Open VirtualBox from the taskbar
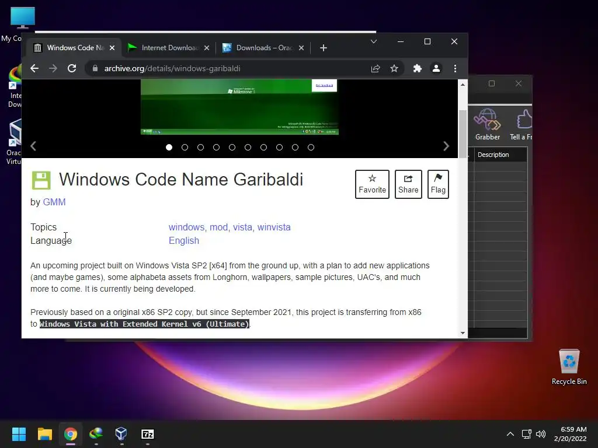The width and height of the screenshot is (598, 448). (x=121, y=434)
